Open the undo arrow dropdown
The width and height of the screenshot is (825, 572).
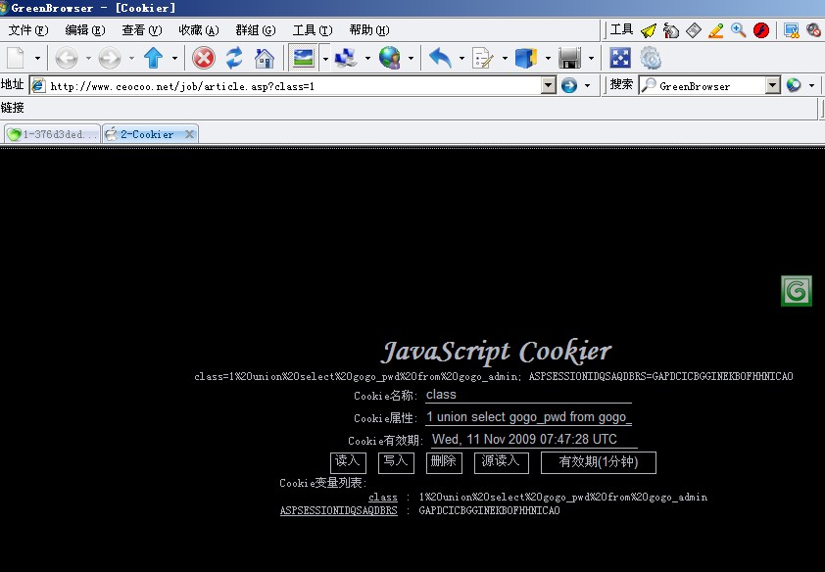point(461,58)
